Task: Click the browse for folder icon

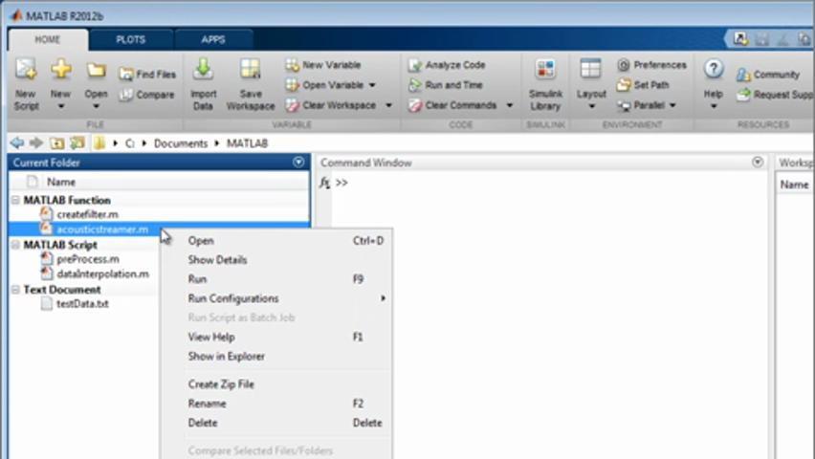Action: tap(77, 142)
